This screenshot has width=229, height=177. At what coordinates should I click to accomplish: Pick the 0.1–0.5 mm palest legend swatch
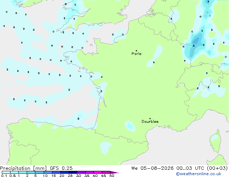[x=6, y=172]
